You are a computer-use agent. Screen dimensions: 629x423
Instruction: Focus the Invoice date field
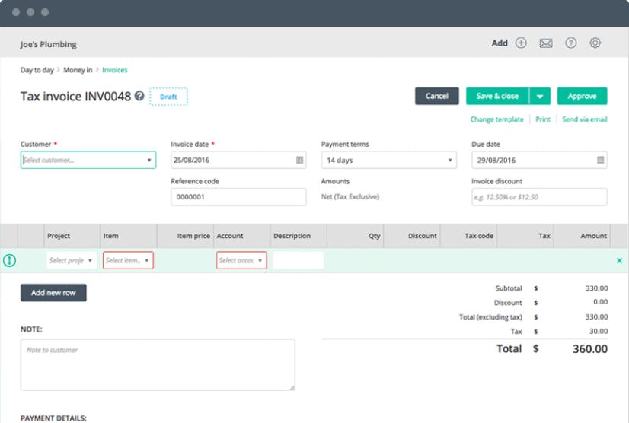pyautogui.click(x=238, y=160)
